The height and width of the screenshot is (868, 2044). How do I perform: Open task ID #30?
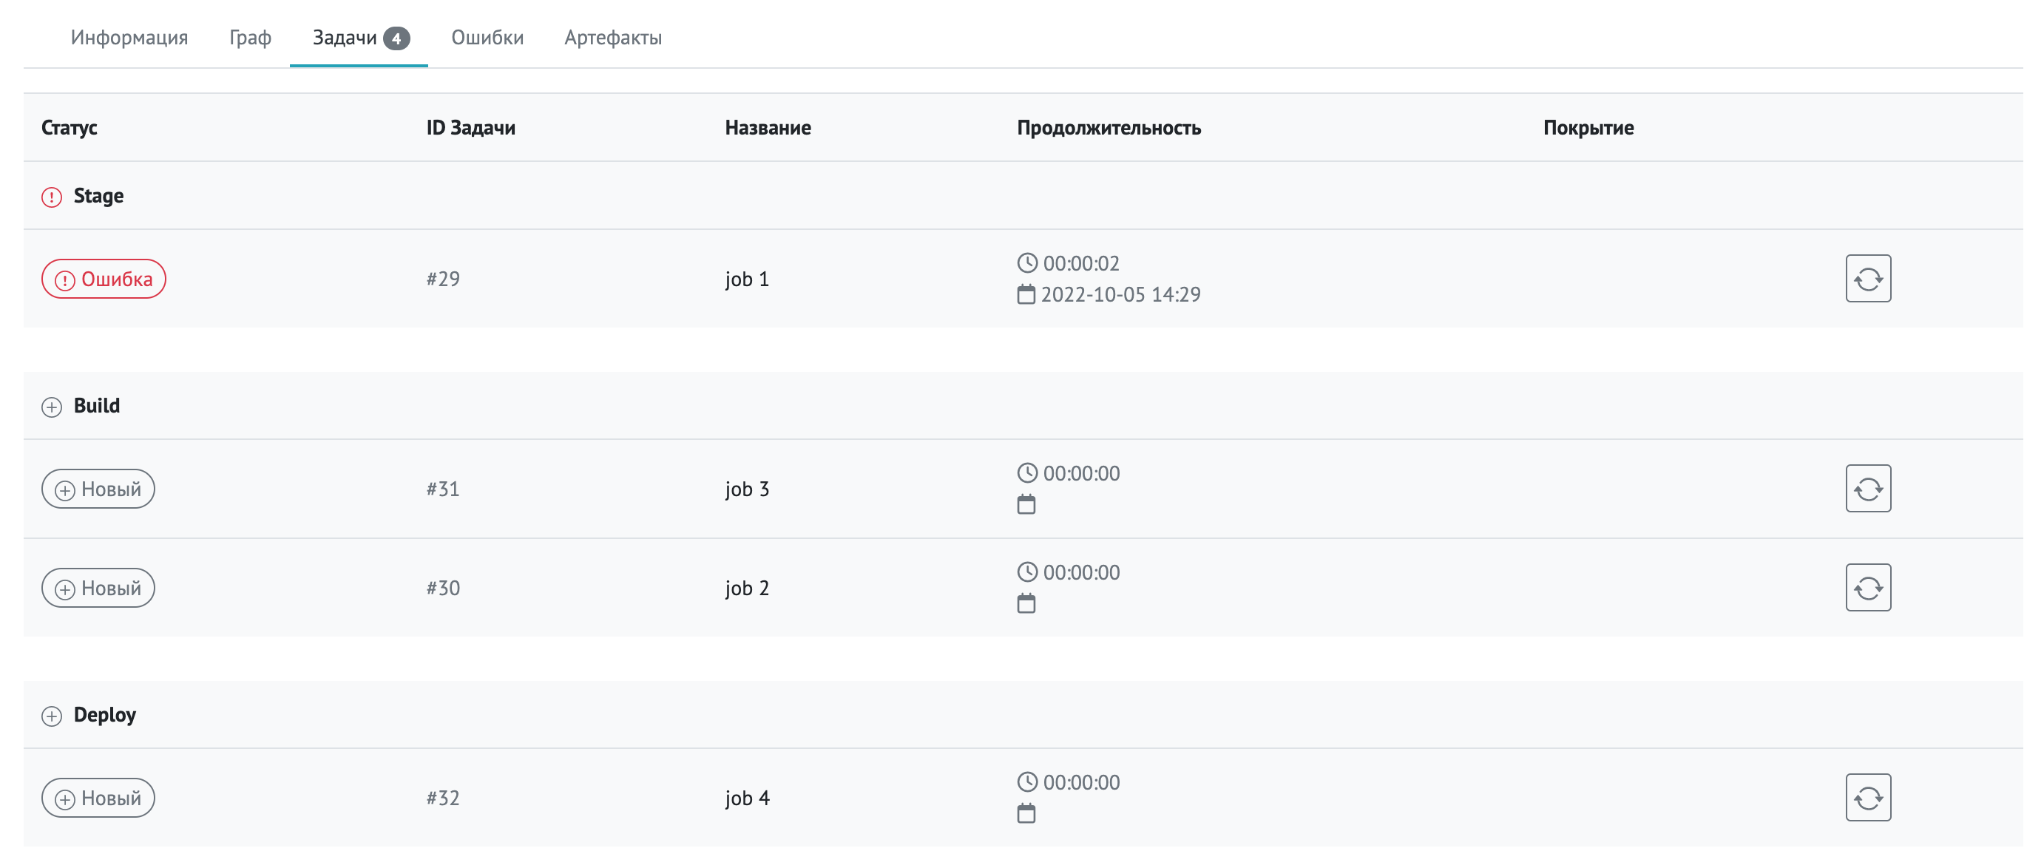pyautogui.click(x=443, y=588)
